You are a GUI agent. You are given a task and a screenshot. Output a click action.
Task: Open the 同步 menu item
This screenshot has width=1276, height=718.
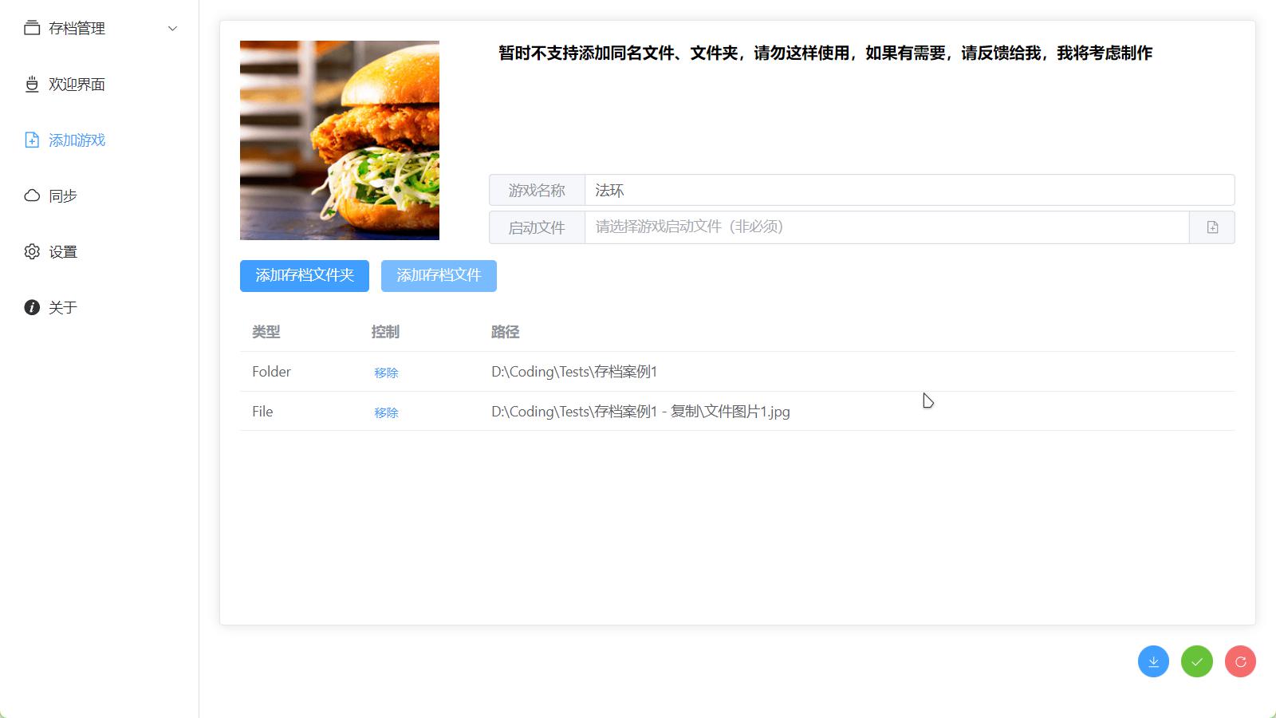point(63,196)
